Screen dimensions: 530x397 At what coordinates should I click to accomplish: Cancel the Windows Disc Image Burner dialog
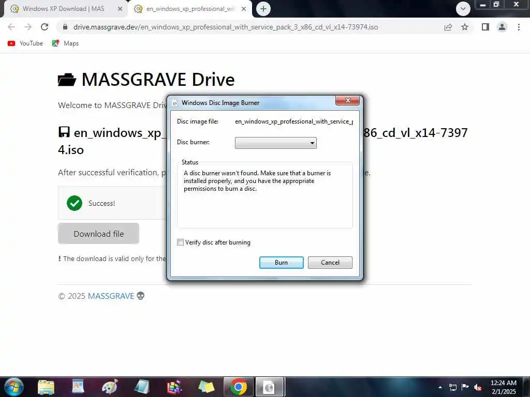click(x=330, y=263)
